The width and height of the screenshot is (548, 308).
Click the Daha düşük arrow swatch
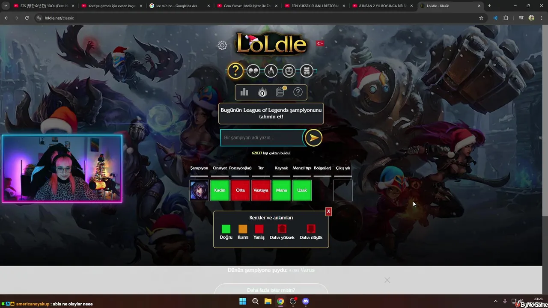pyautogui.click(x=311, y=229)
